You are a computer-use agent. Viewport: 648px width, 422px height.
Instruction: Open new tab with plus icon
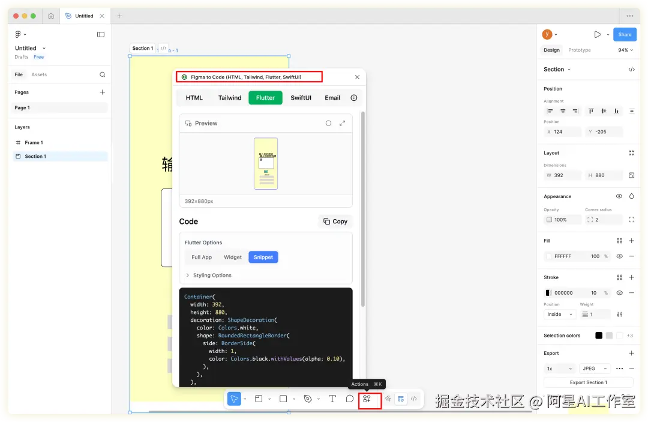[119, 16]
